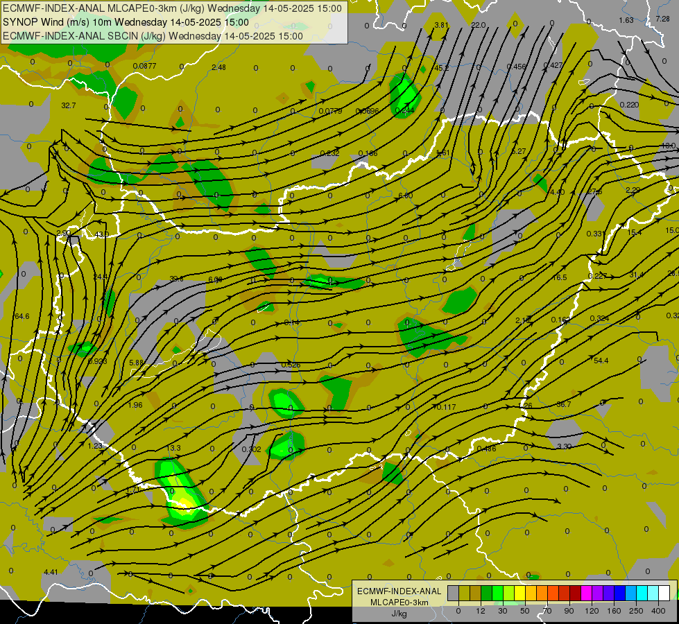Click the map value 7.28
Image resolution: width=679 pixels, height=624 pixels.
662,19
